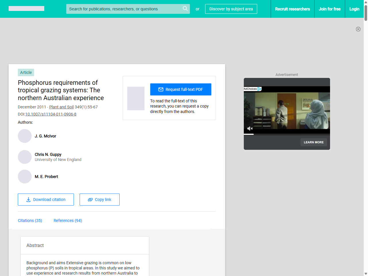
Task: Open J. G. McIvor's avatar
Action: (x=25, y=136)
